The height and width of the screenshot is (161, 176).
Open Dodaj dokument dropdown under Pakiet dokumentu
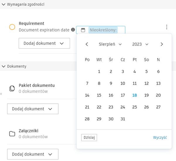[x=33, y=109]
